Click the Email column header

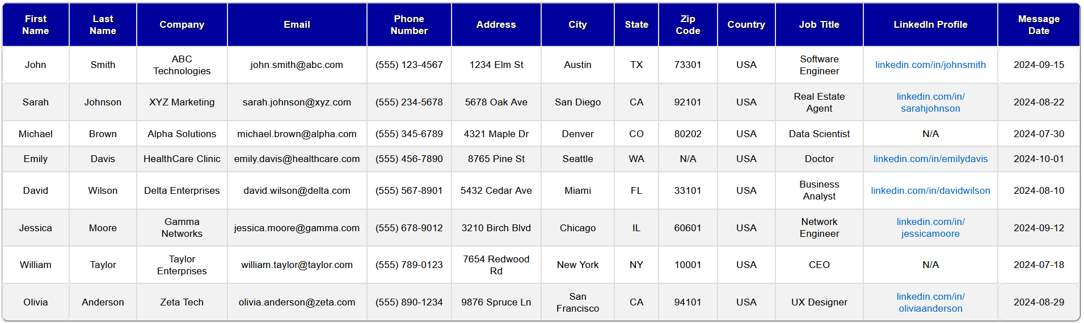[297, 25]
